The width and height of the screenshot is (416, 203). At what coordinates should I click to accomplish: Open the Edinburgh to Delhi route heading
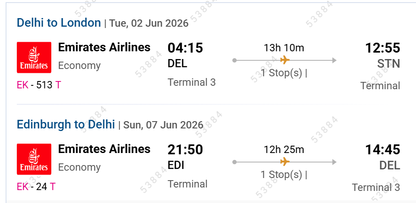(x=66, y=125)
